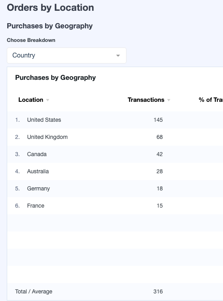
Task: Click the dropdown arrow in Choose Breakdown
Action: [118, 55]
